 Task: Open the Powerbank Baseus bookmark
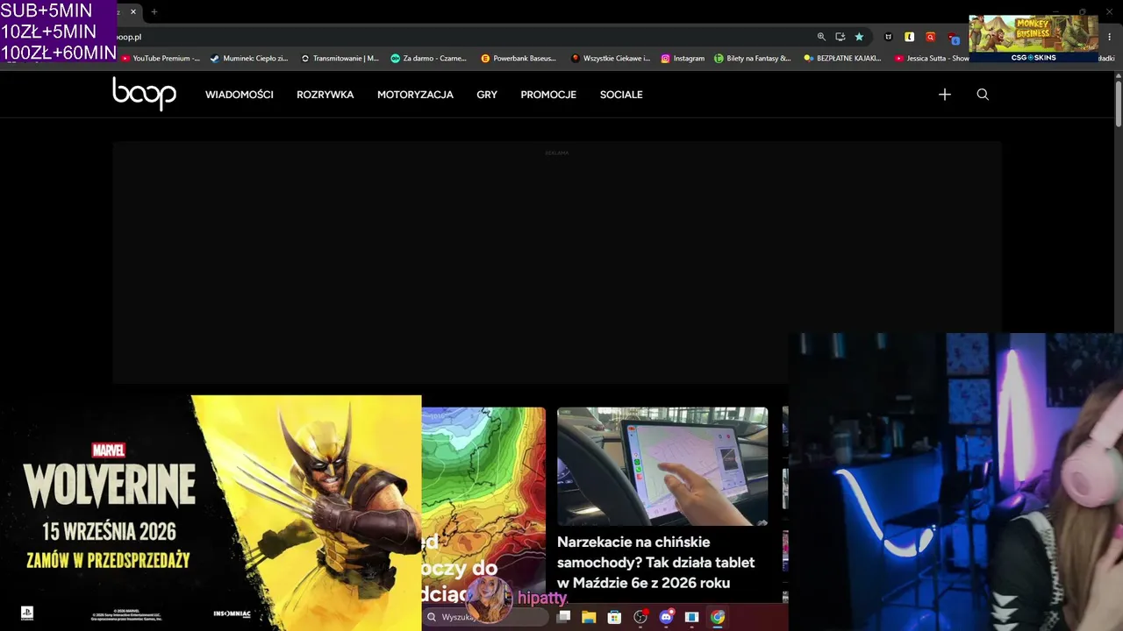(519, 59)
